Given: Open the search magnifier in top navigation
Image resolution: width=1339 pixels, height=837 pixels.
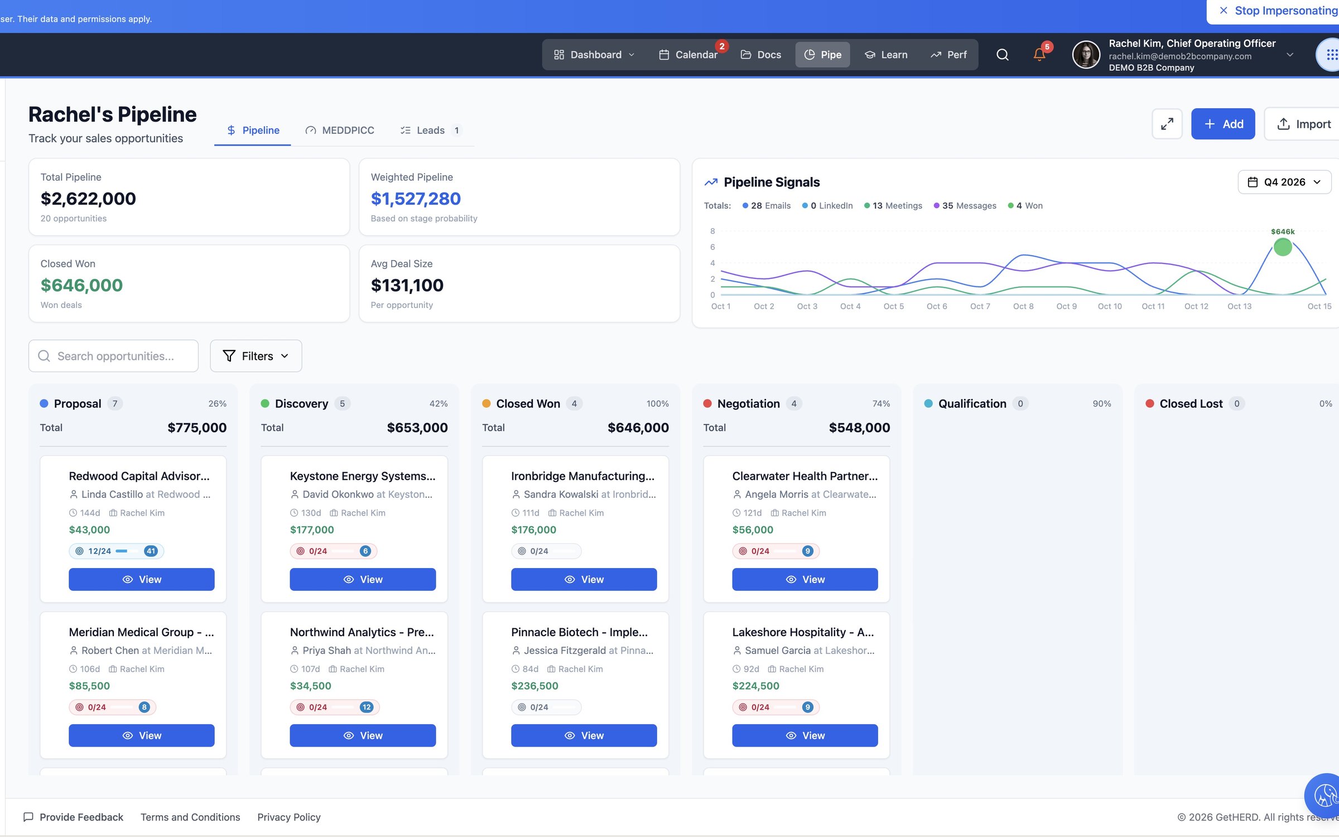Looking at the screenshot, I should pos(1002,55).
